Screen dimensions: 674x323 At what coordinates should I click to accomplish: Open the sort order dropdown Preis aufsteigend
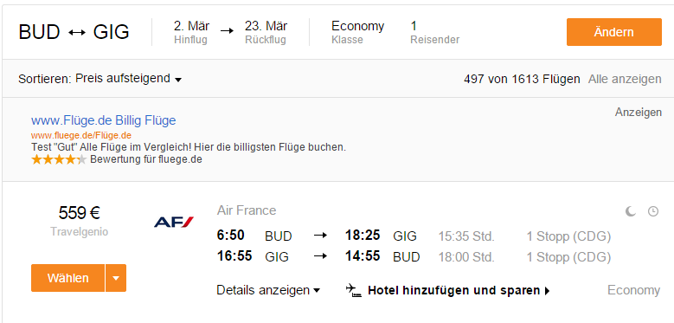(x=129, y=79)
